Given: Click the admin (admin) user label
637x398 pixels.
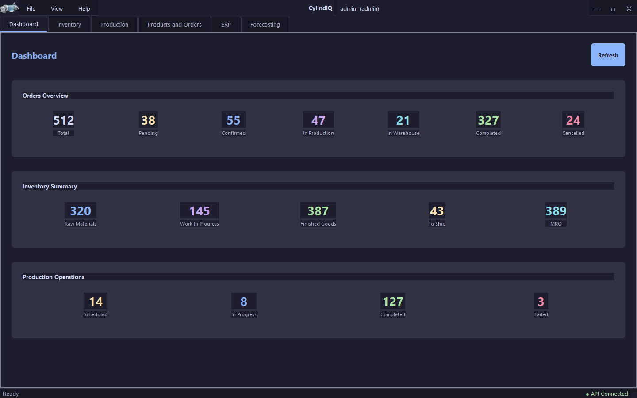Looking at the screenshot, I should [360, 8].
